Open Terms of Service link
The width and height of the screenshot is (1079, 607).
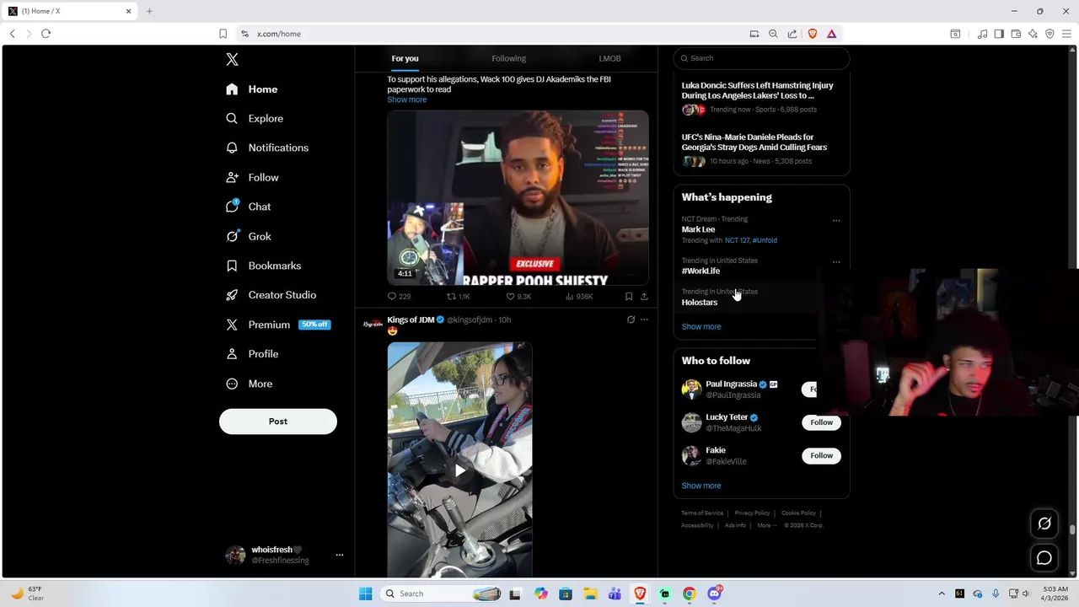pos(702,513)
